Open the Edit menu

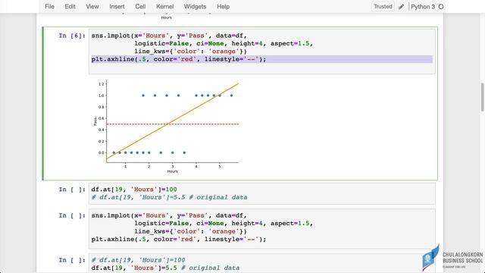pyautogui.click(x=70, y=7)
